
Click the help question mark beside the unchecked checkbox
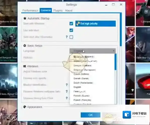click(x=67, y=37)
